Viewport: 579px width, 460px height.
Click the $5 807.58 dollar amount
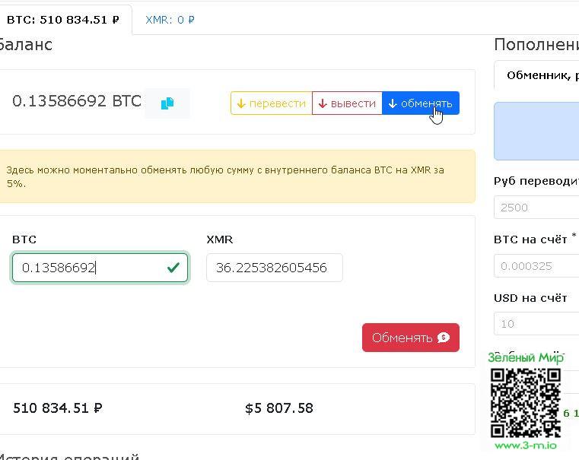279,408
